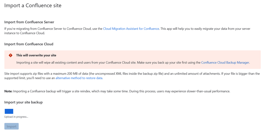Click the blue upload progress bar
Viewport: 265px width, 136px height.
(x=9, y=111)
